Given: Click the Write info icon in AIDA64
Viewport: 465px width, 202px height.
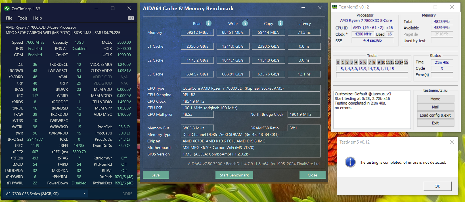Looking at the screenshot, I should tap(245, 23).
